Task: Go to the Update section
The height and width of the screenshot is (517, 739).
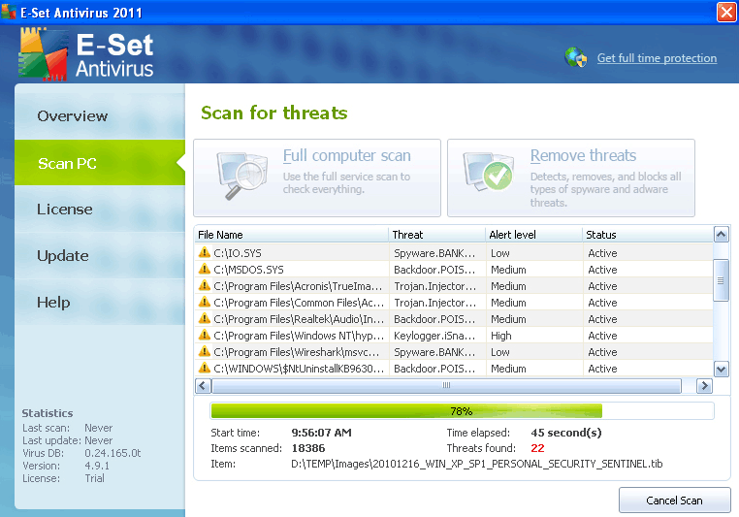Action: [63, 256]
